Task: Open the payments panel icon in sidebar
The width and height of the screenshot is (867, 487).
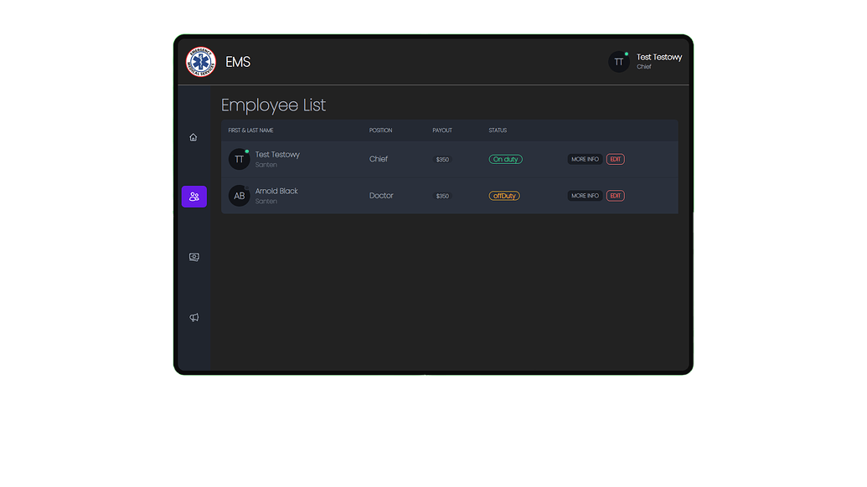Action: [x=194, y=257]
